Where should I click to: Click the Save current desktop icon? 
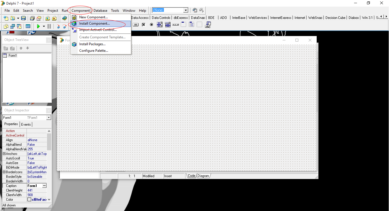[x=195, y=10]
